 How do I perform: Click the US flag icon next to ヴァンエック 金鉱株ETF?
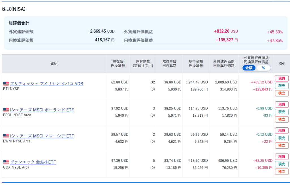pyautogui.click(x=6, y=162)
